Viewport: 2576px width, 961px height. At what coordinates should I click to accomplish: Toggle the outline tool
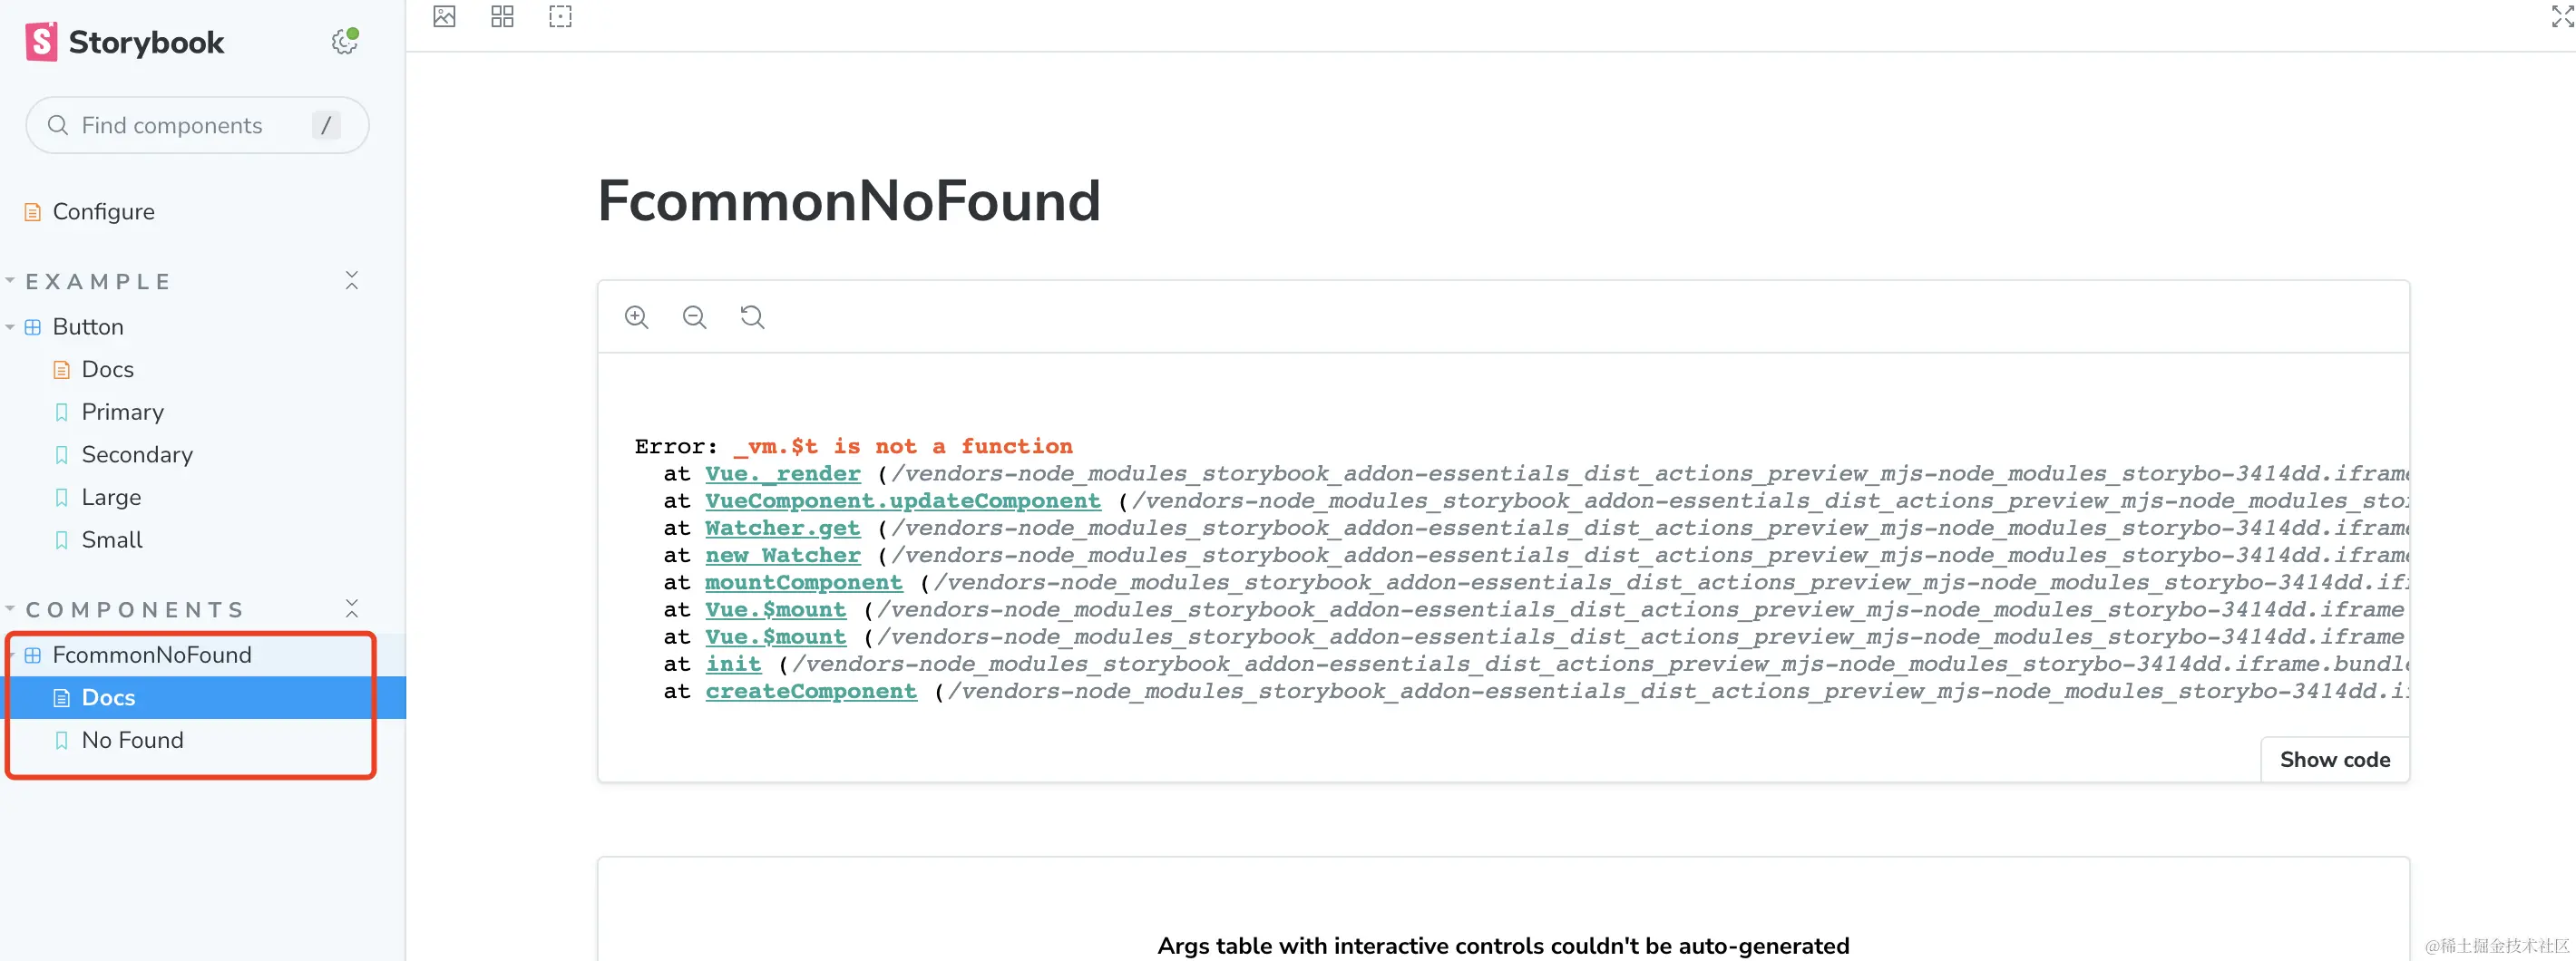[560, 16]
